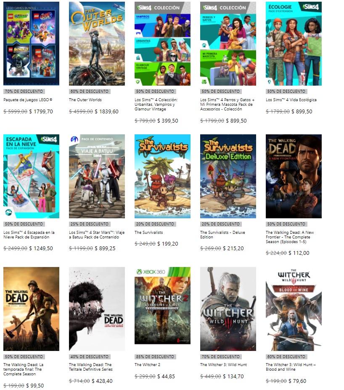Click the 85% de descuento badge

[155, 357]
